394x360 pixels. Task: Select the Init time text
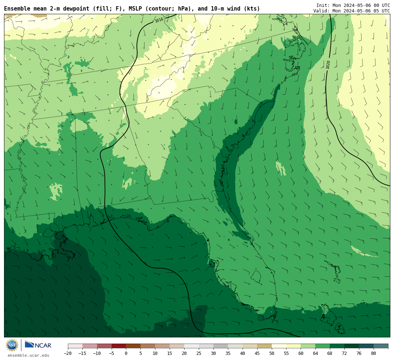(353, 5)
